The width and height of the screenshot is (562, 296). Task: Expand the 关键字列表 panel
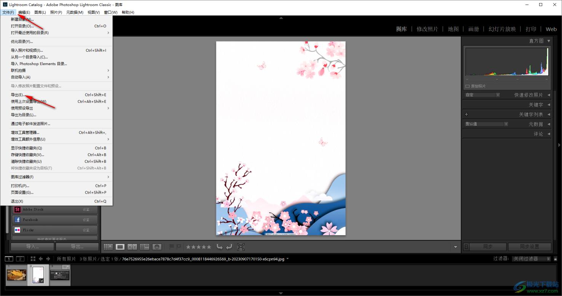click(x=549, y=114)
